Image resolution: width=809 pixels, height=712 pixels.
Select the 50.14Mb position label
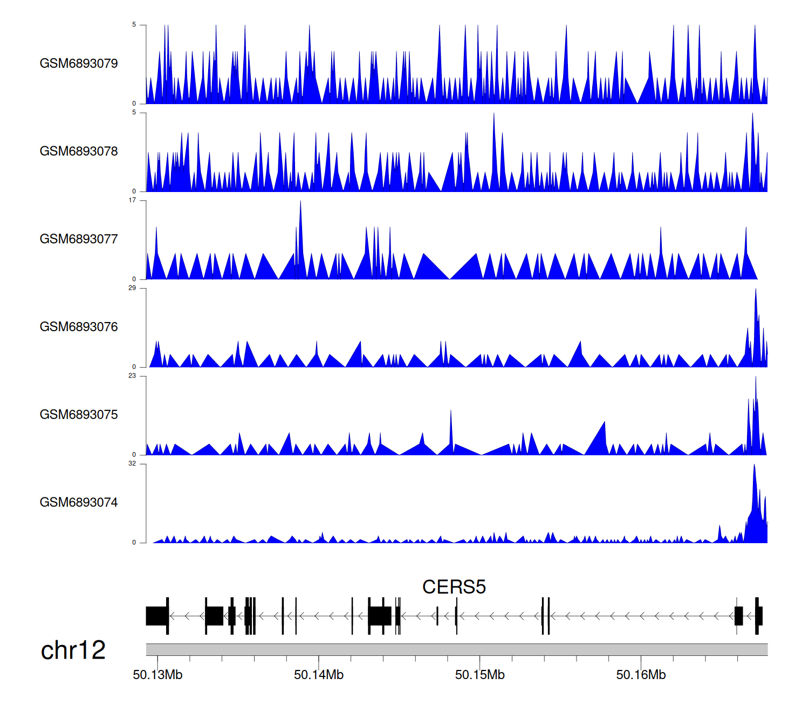coord(318,675)
